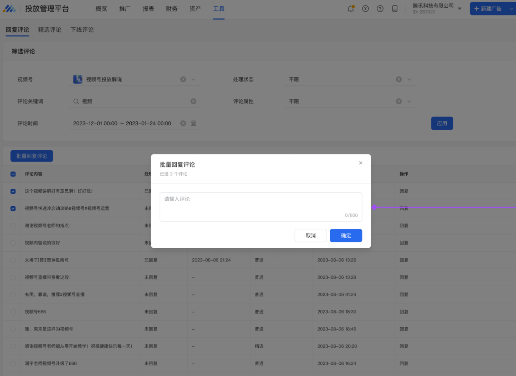Expand the 评论属性 dropdown chevron
This screenshot has width=516, height=376.
(409, 101)
